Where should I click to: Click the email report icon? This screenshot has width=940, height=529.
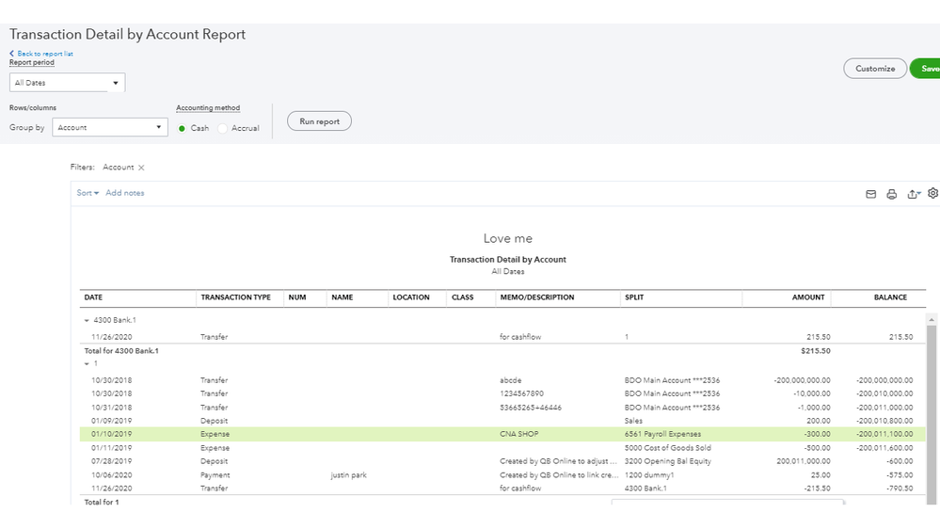point(870,194)
